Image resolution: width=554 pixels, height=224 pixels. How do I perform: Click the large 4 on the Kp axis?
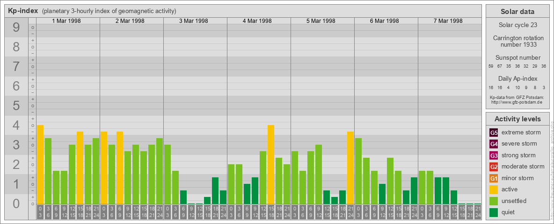pos(16,126)
